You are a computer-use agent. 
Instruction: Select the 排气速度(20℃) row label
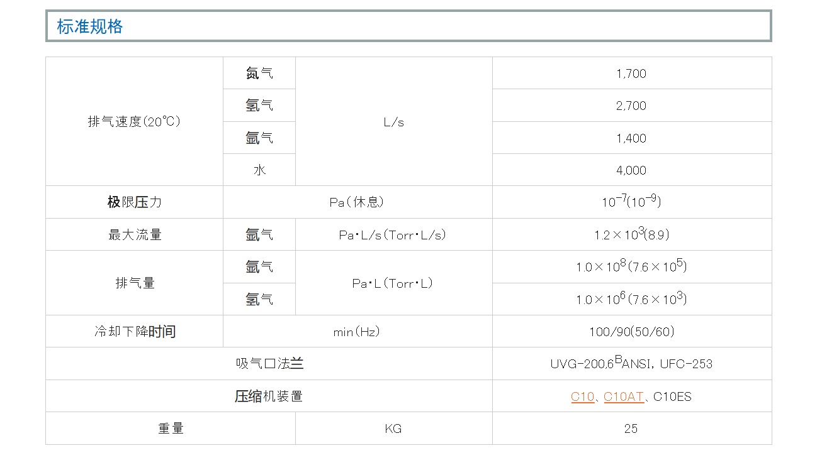(134, 122)
